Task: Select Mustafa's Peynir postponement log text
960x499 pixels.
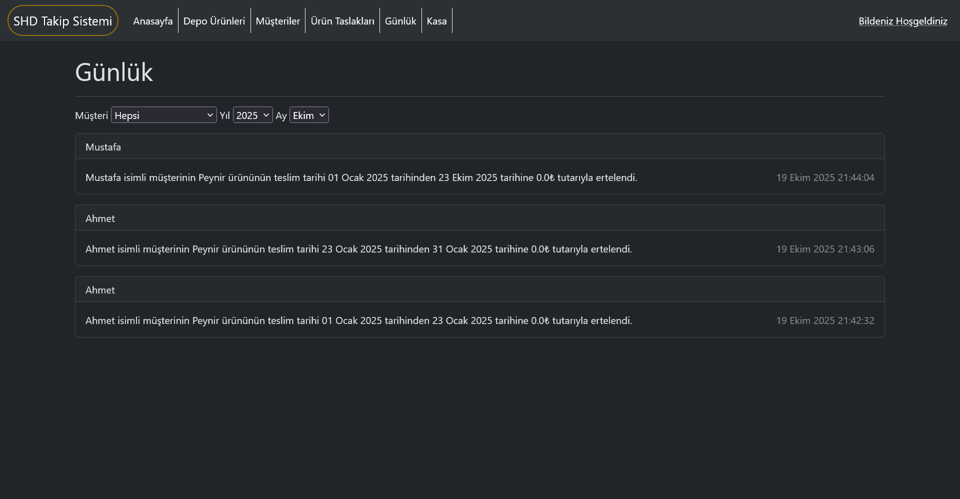Action: point(361,177)
